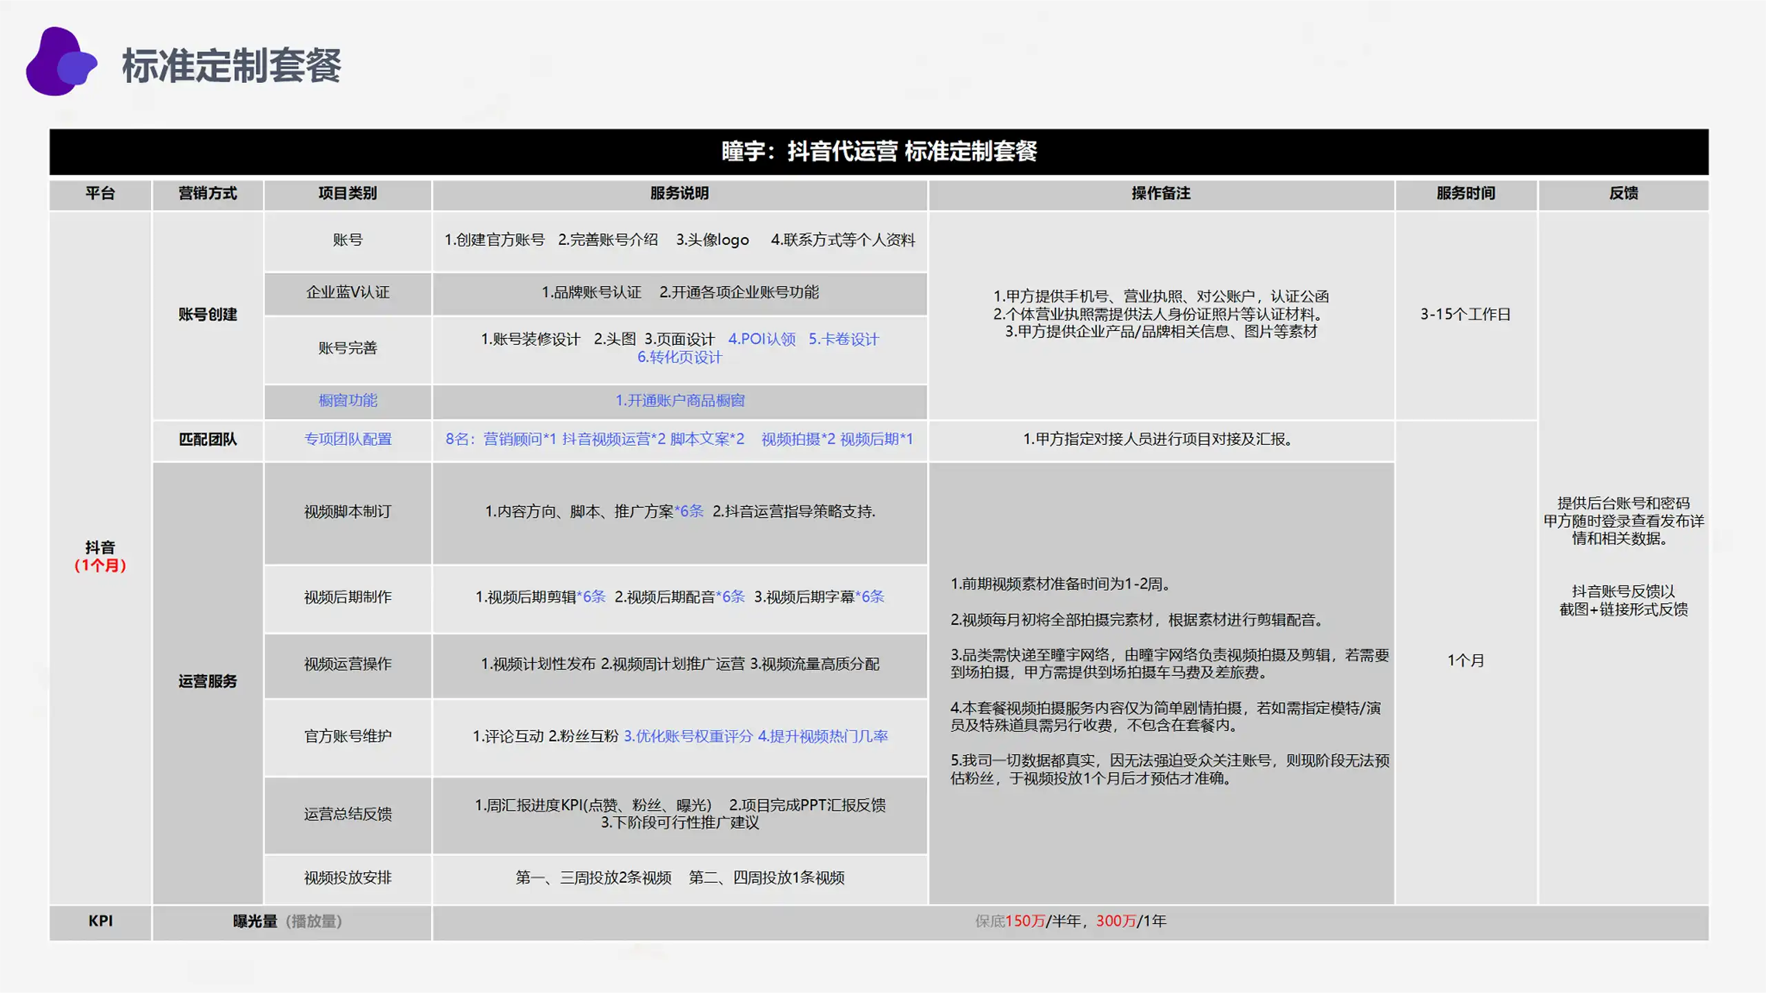Select the 抖音 (1个月) platform cell
Screen dimensions: 1766x993
100,557
